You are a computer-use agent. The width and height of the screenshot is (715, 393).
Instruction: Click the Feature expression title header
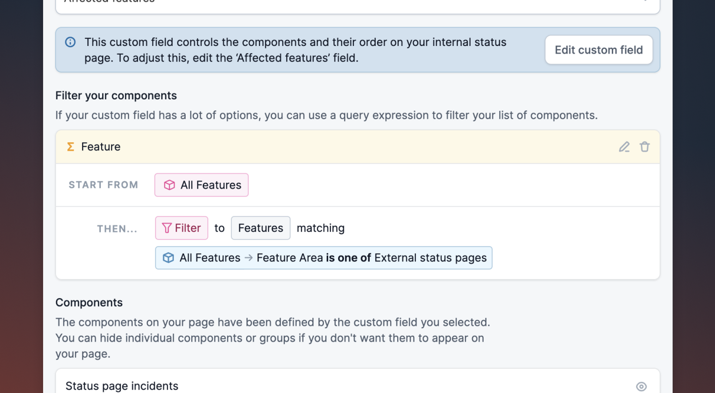coord(101,147)
